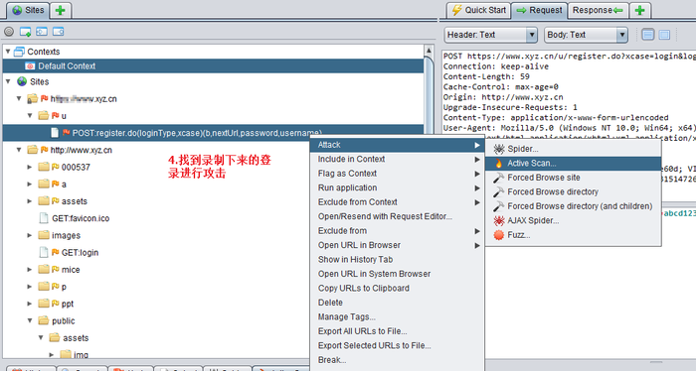Image resolution: width=696 pixels, height=371 pixels.
Task: Select GET:favicon.ico node
Action: (81, 218)
